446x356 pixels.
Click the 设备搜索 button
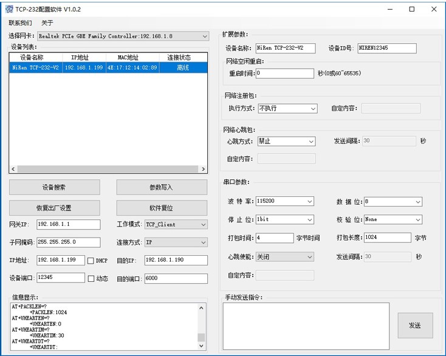(x=54, y=187)
